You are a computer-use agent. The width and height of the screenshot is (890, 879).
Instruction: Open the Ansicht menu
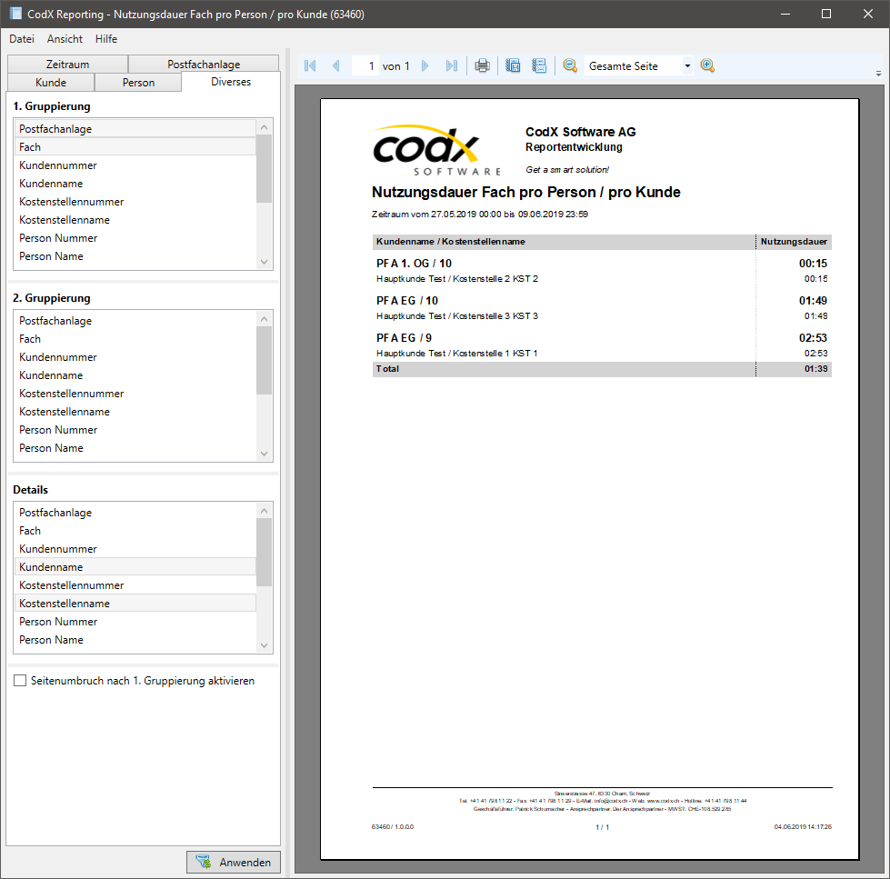click(64, 39)
